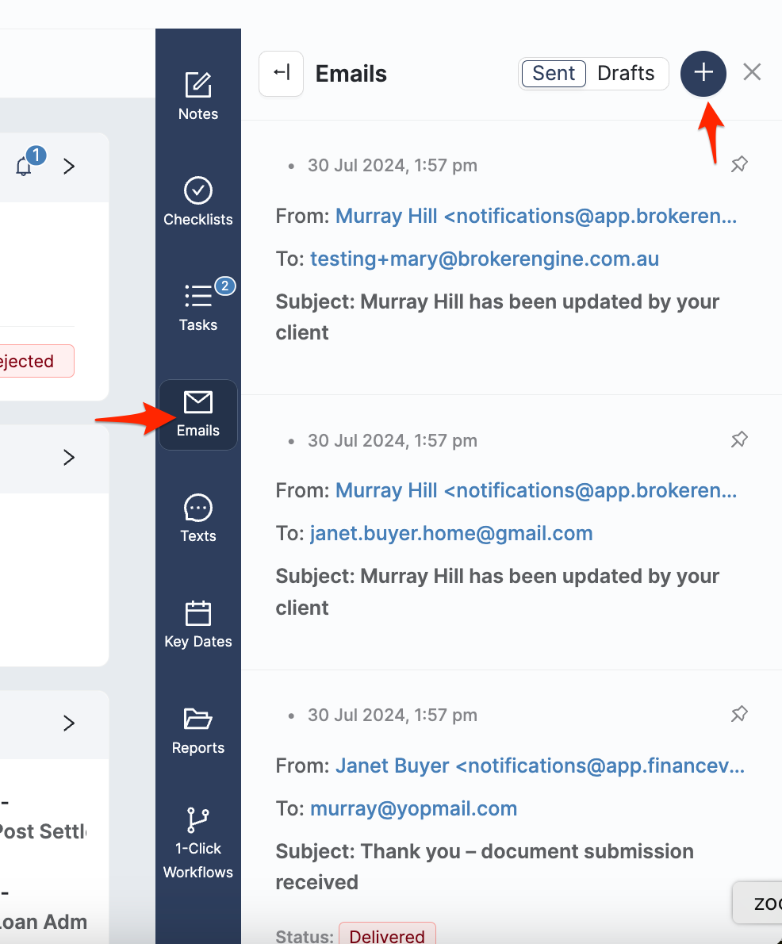Click the notification bell icon
The image size is (782, 944).
(25, 166)
